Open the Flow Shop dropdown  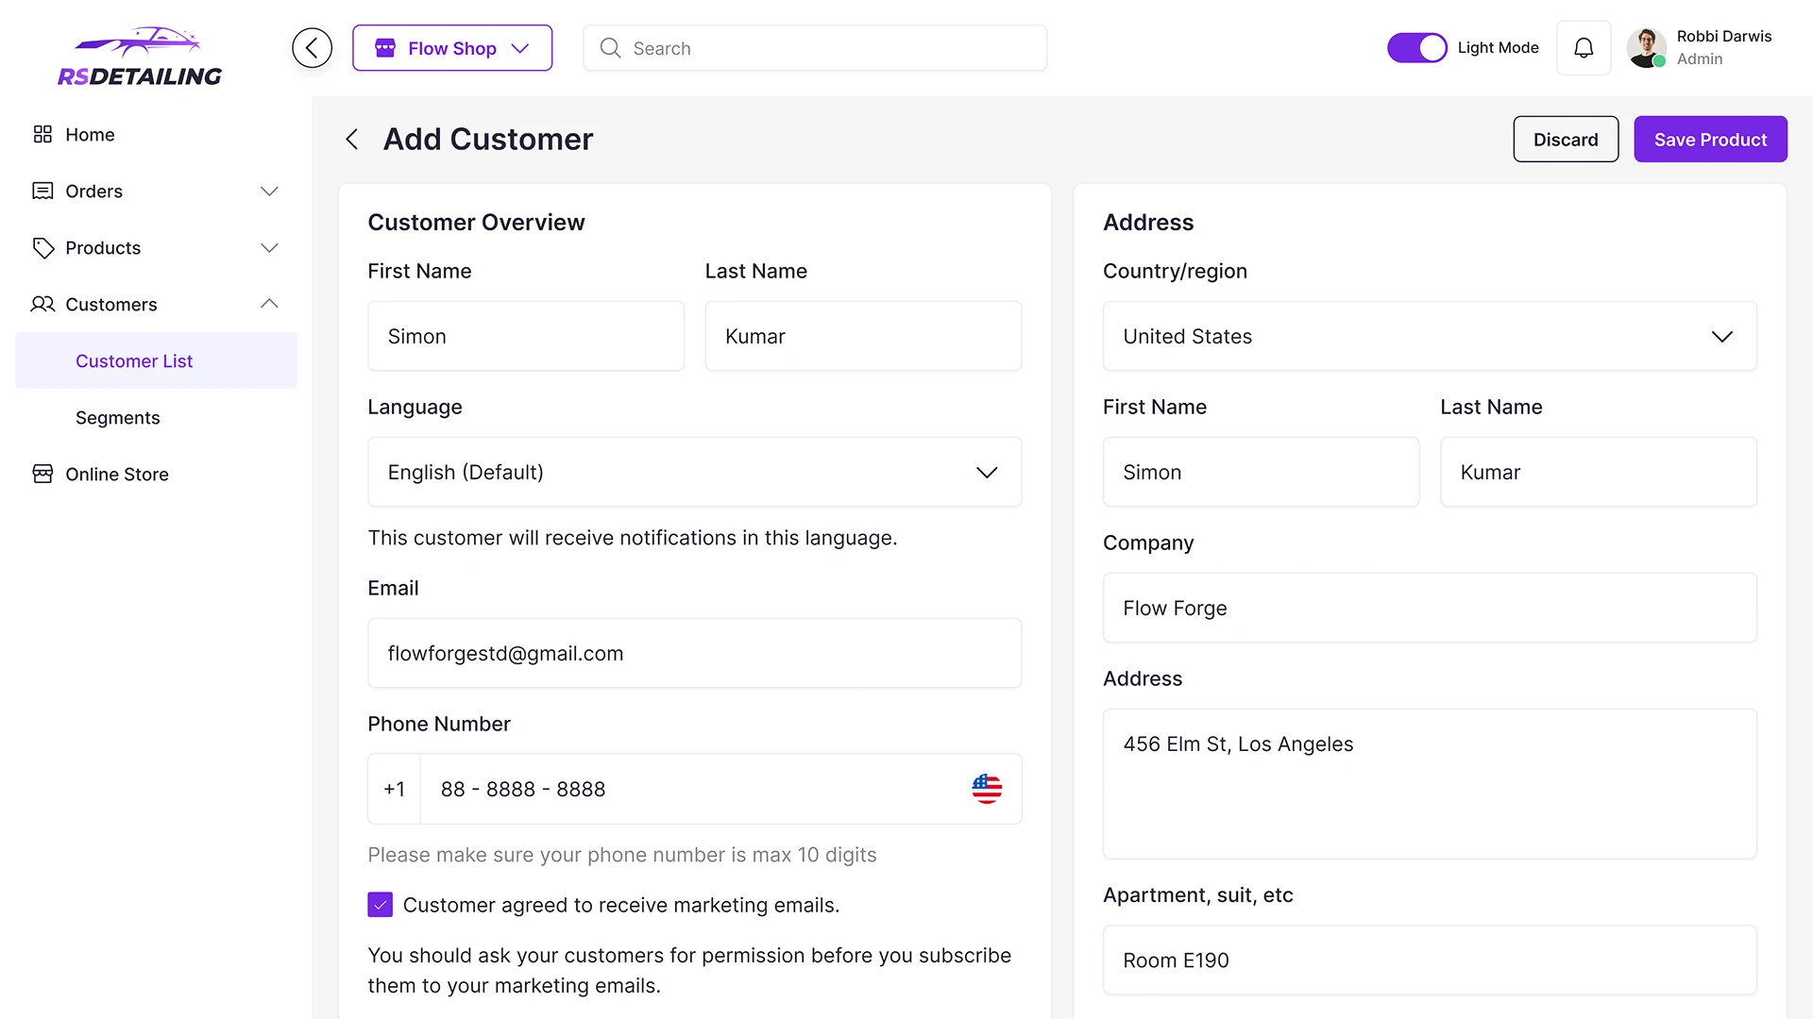click(x=451, y=47)
